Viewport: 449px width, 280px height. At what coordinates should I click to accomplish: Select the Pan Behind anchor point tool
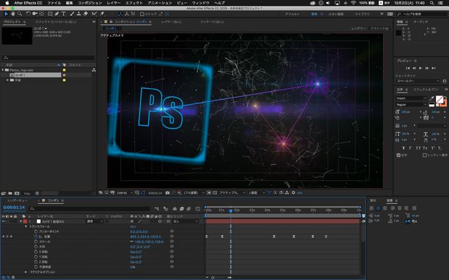pos(42,14)
